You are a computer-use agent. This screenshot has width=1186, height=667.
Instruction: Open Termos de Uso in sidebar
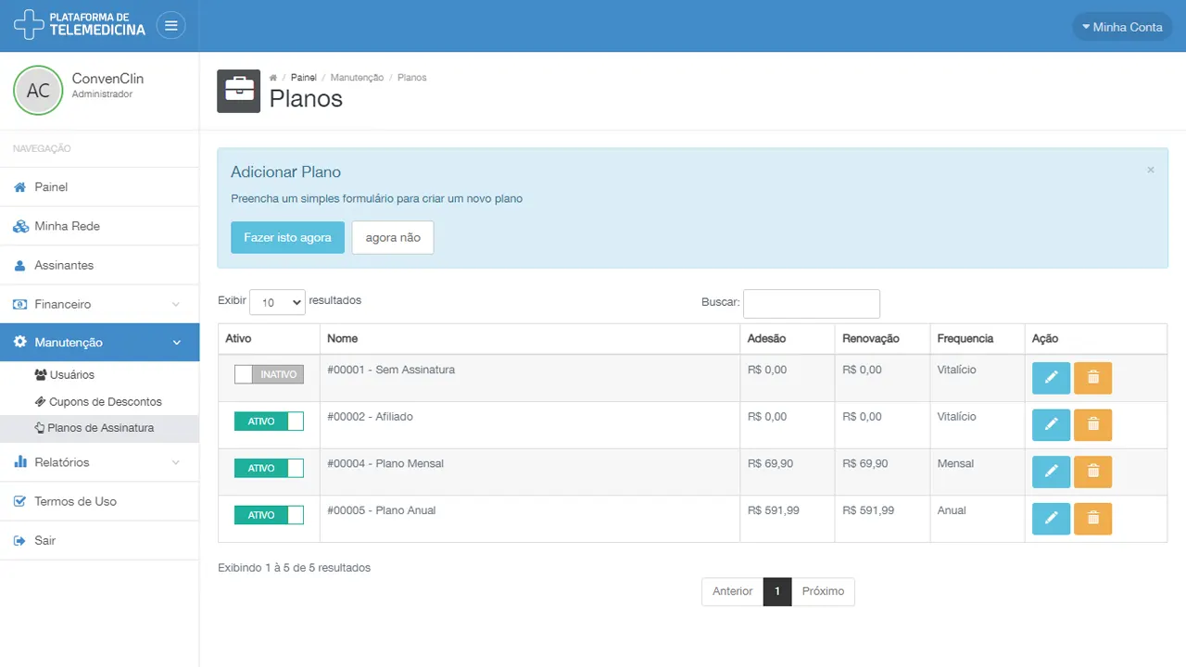pyautogui.click(x=99, y=501)
